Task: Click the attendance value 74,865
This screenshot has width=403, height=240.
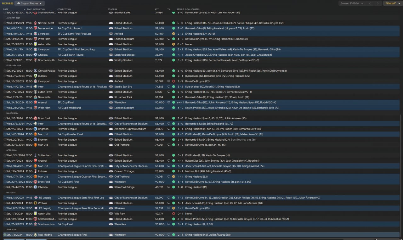Action: tap(160, 87)
